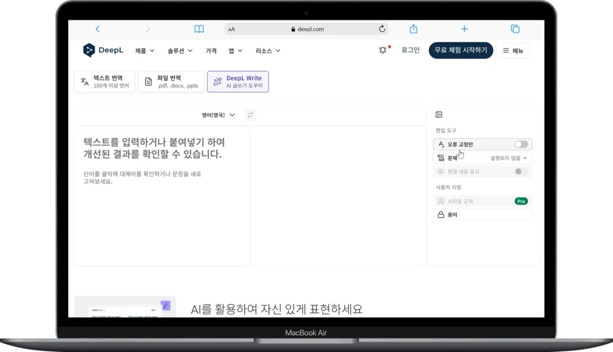The width and height of the screenshot is (613, 352).
Task: Click 무료 체험 시작하기 button
Action: [461, 50]
